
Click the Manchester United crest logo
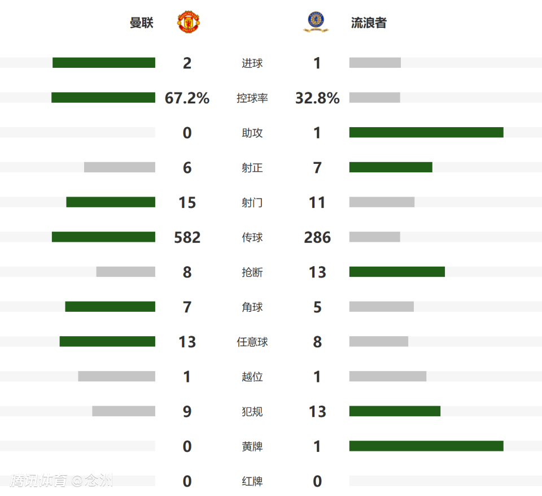(190, 23)
